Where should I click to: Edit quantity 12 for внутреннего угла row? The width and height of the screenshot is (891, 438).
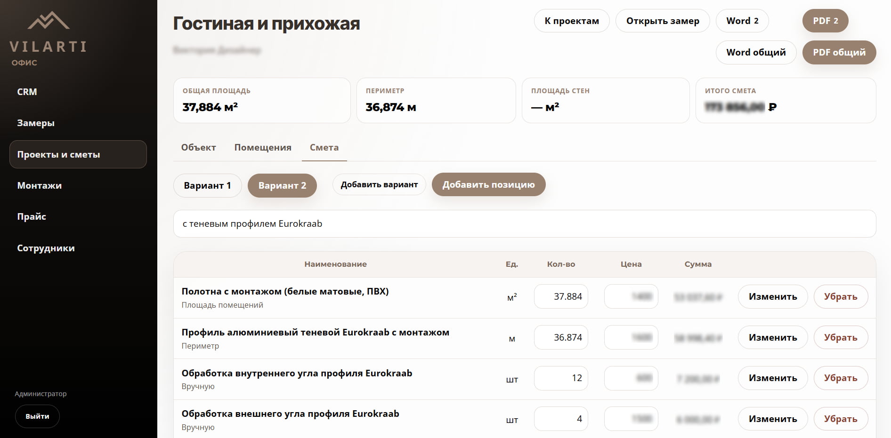561,378
